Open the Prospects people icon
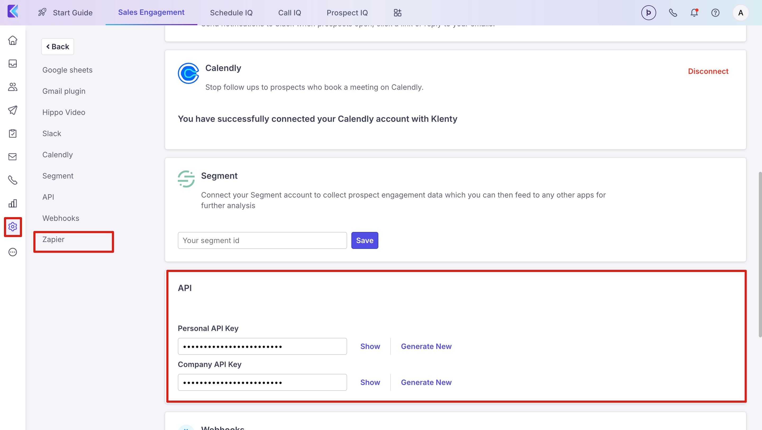This screenshot has height=430, width=762. (x=12, y=87)
